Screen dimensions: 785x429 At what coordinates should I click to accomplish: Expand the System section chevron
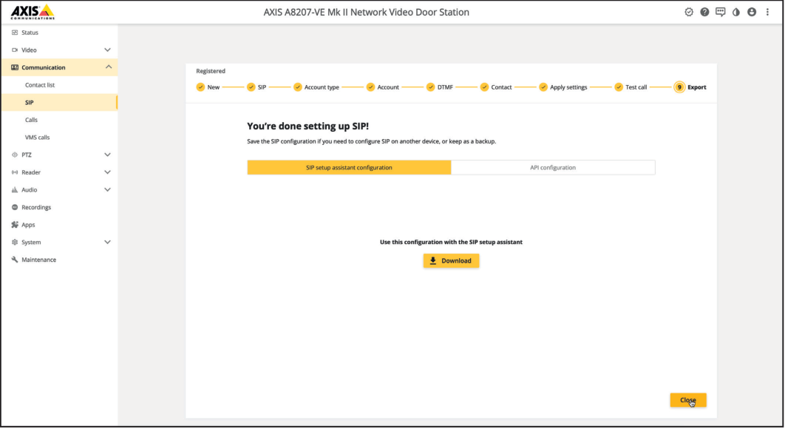pos(108,242)
